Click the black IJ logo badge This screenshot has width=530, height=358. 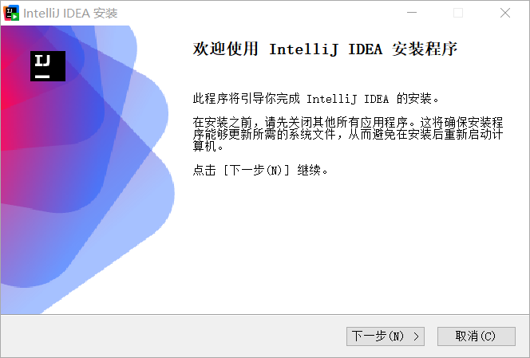(x=48, y=66)
